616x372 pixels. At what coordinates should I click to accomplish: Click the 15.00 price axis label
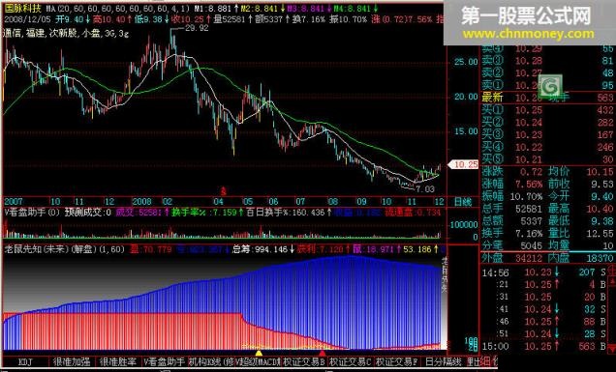point(466,131)
